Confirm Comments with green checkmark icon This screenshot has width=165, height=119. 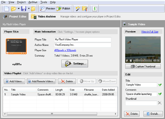pos(160,94)
